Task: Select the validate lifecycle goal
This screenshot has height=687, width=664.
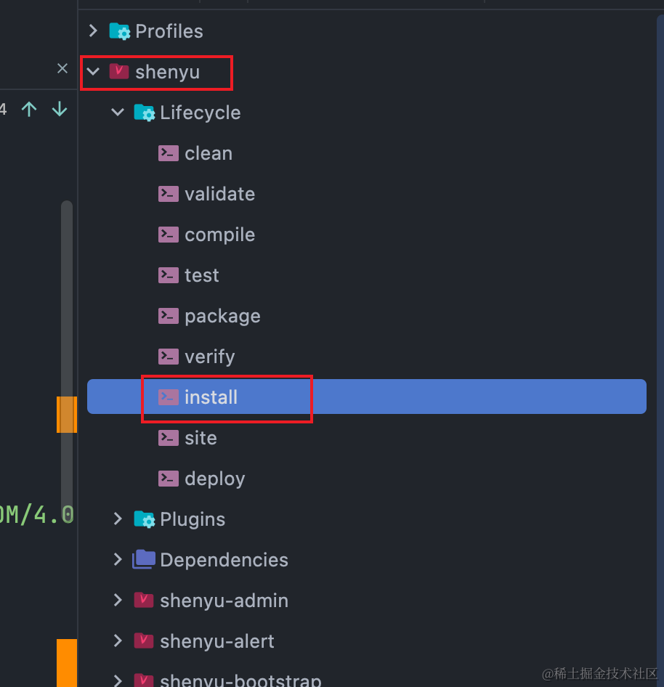Action: 220,194
